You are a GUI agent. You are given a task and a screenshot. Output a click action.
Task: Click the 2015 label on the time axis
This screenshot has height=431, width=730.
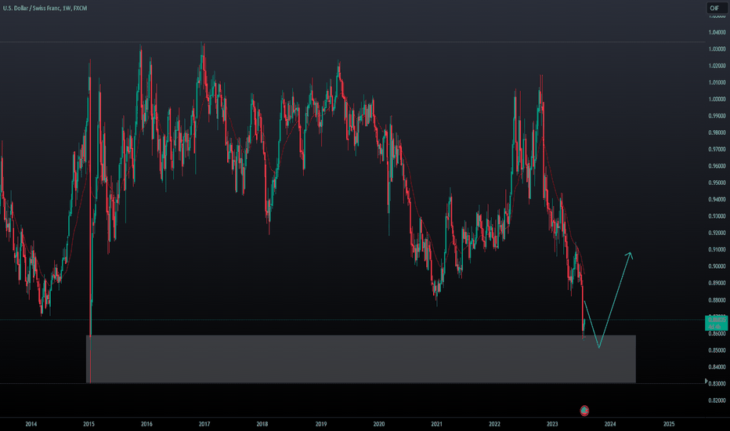tap(89, 424)
